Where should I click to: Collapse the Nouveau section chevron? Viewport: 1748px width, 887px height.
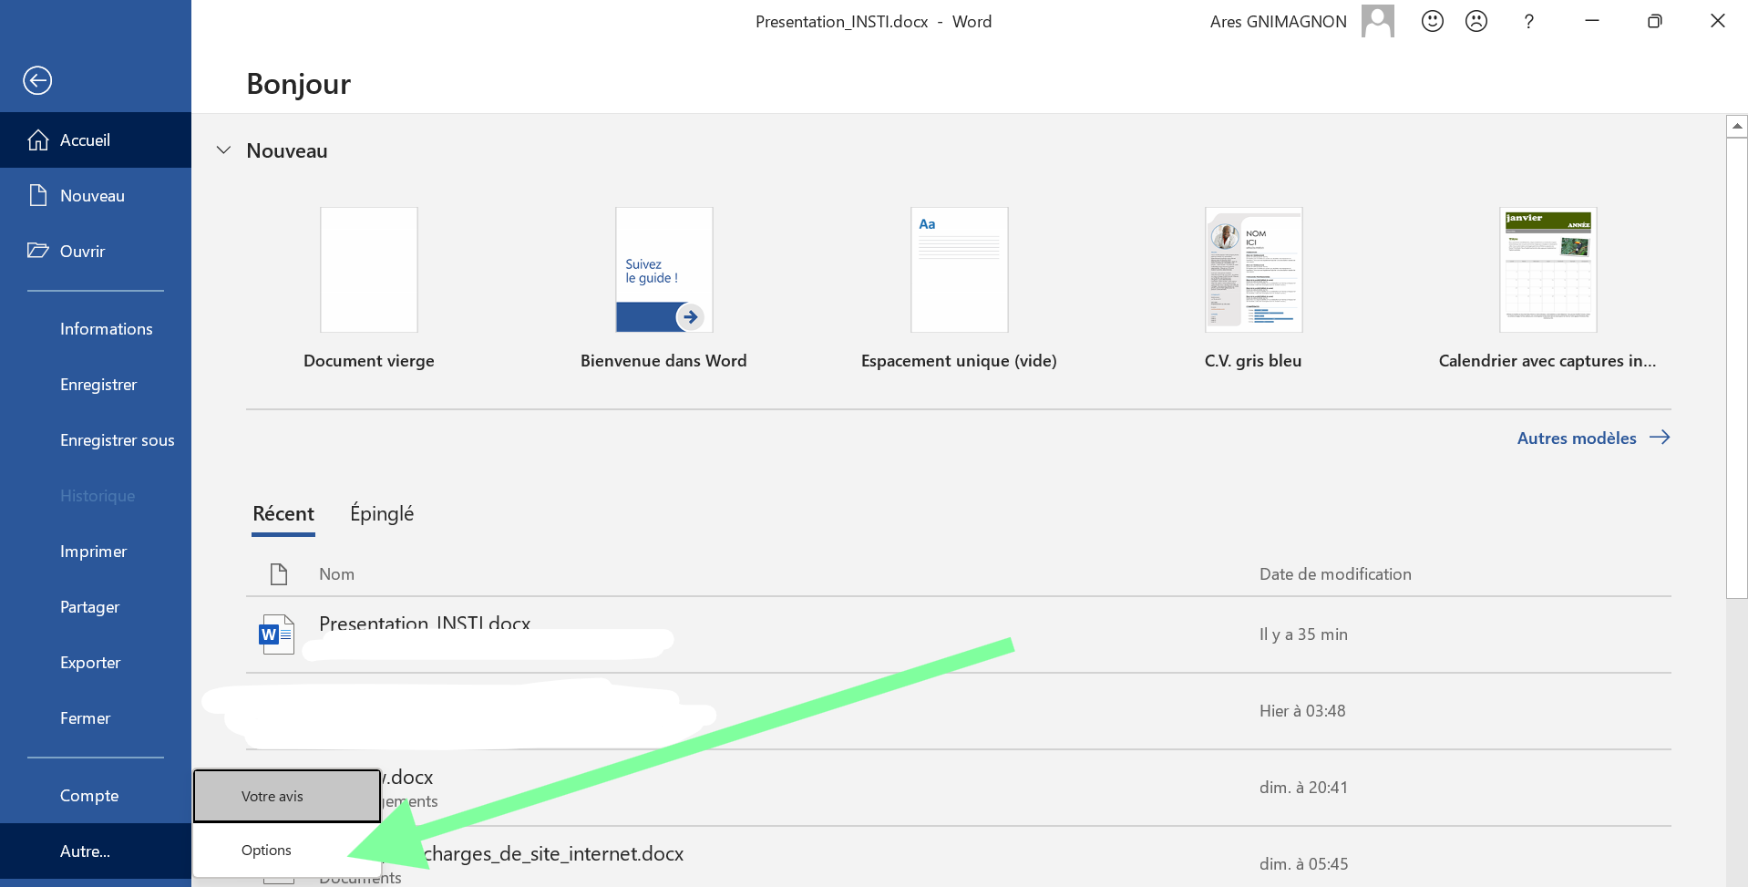223,150
